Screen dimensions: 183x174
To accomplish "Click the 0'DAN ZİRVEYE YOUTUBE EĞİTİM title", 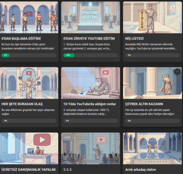I will [x=89, y=39].
